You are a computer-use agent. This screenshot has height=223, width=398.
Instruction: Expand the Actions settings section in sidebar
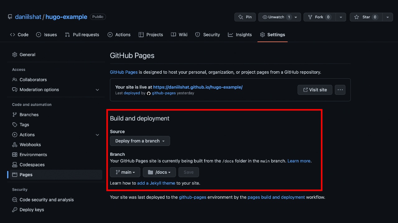click(97, 135)
